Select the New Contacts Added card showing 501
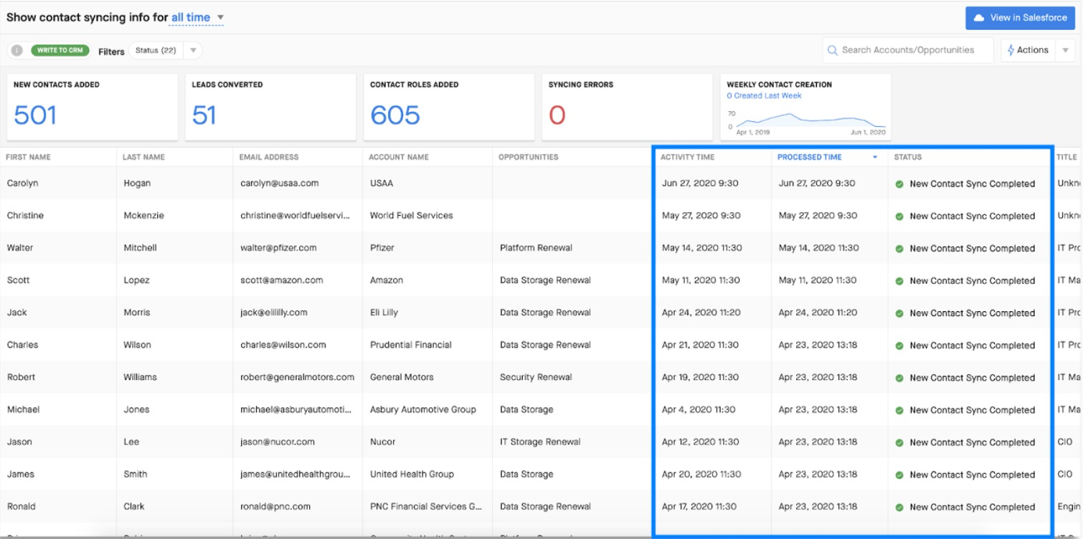 coord(93,107)
